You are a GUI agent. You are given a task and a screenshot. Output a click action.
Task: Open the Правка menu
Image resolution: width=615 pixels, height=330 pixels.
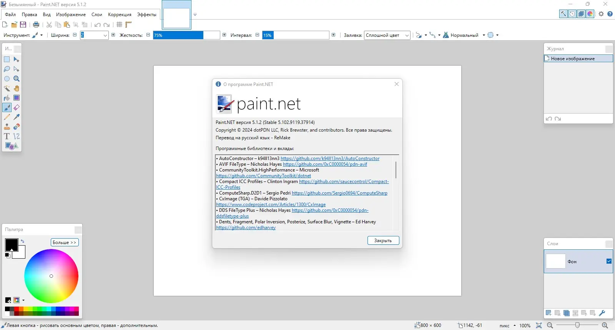pyautogui.click(x=30, y=15)
